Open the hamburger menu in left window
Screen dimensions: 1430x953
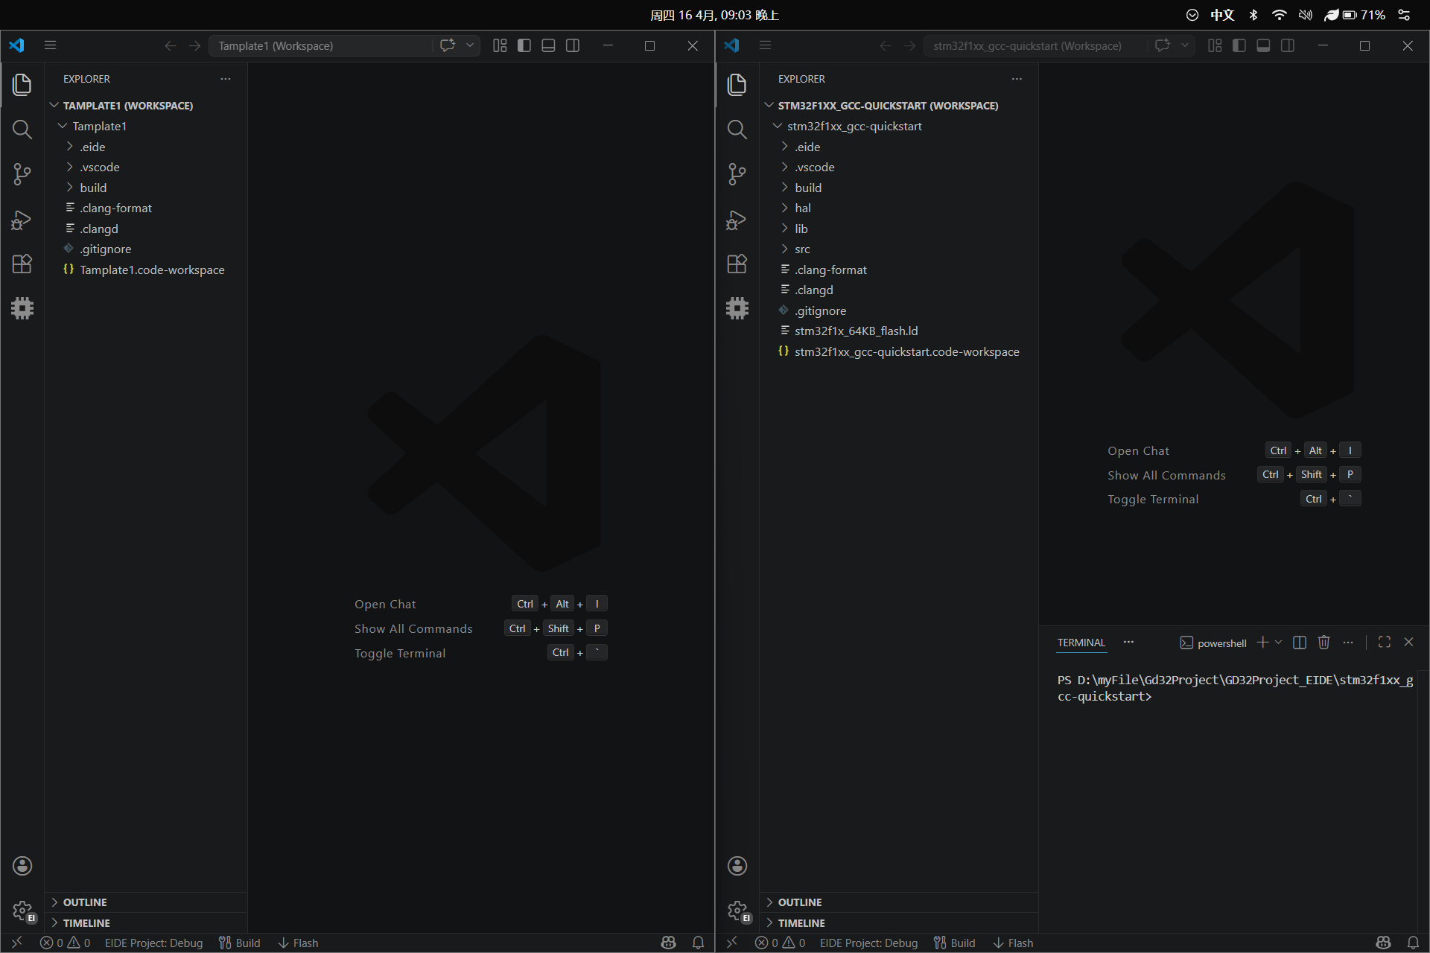point(50,45)
